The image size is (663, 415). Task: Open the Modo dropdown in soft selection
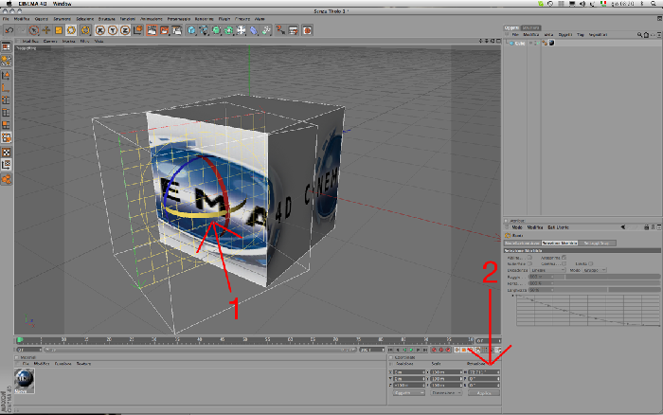click(595, 270)
